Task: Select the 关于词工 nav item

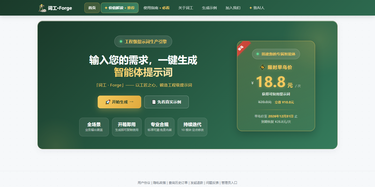Action: pos(186,8)
